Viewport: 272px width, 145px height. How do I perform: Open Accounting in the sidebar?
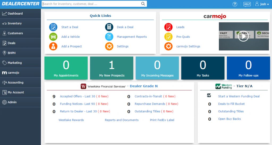(20, 82)
